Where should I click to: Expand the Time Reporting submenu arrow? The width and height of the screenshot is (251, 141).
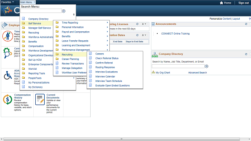(107, 23)
